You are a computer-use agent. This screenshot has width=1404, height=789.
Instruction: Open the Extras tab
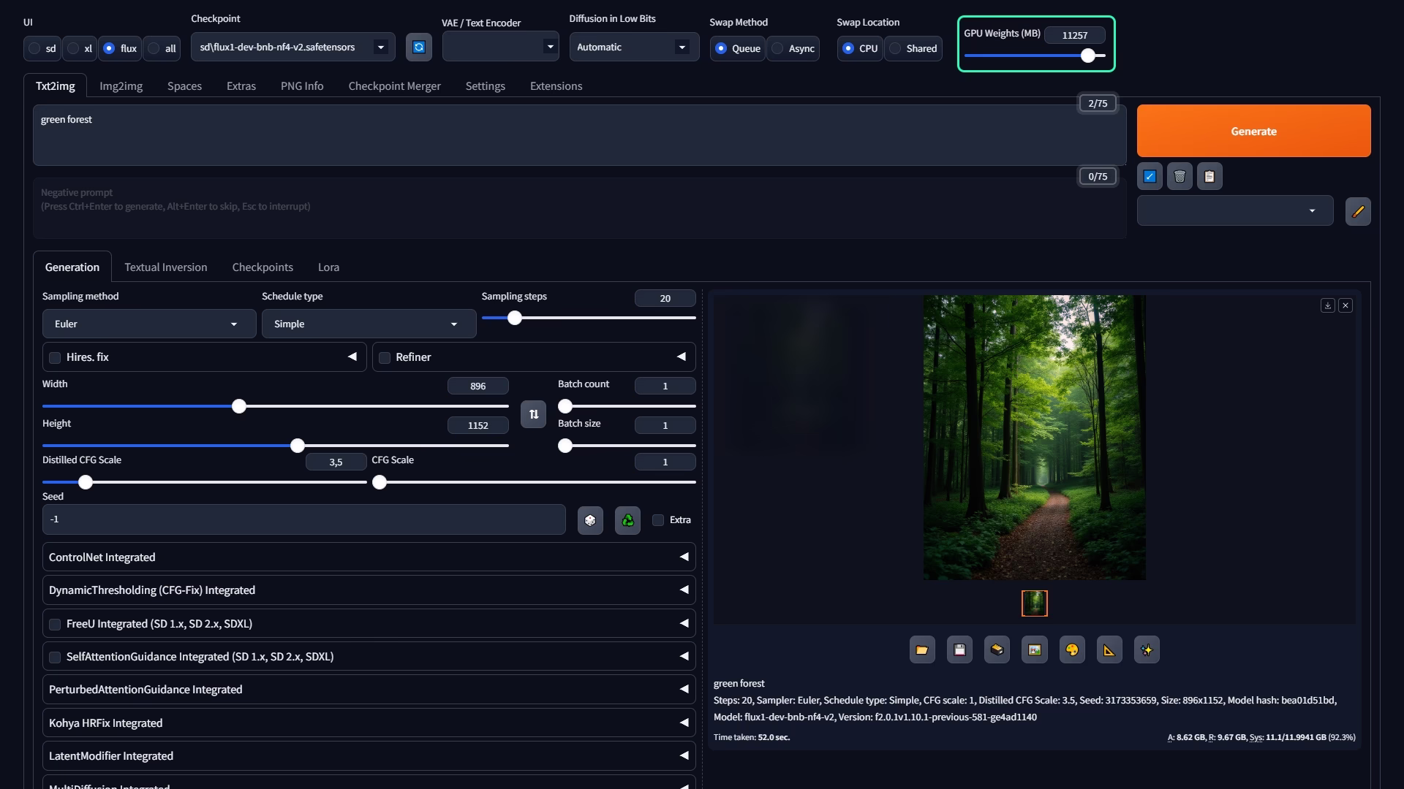[241, 85]
